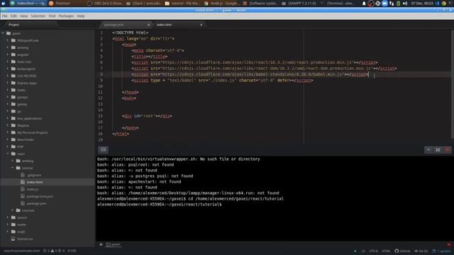This screenshot has width=454, height=255.
Task: Select the gasei terminal tab in status bar
Action: tap(113, 244)
